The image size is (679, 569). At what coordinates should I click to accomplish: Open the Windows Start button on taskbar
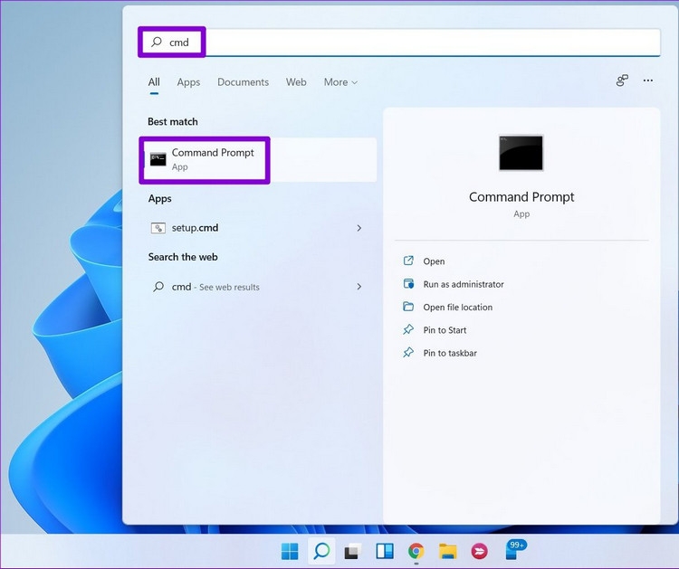[290, 551]
